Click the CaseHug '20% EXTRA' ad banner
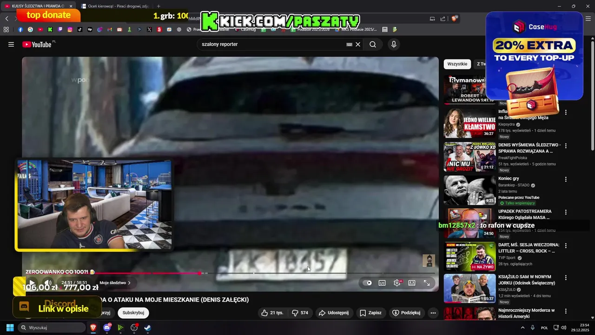The image size is (595, 335). 535,56
